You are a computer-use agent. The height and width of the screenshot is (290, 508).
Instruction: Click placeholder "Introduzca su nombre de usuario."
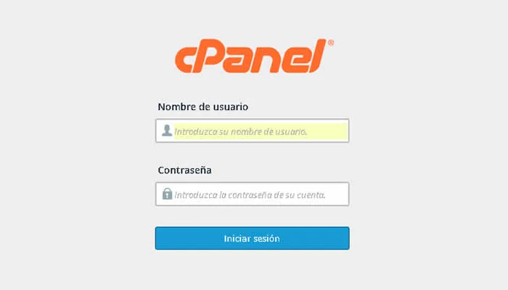[x=240, y=132]
